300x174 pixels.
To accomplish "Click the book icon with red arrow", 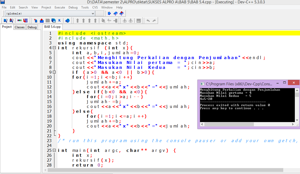I will 121,13.
